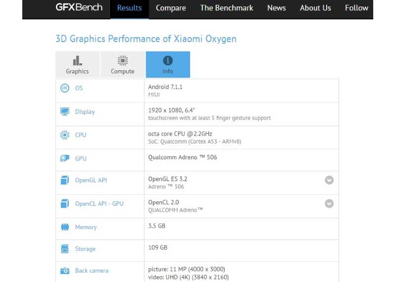
Task: Click the QUALCOMM Adreno subtext
Action: pyautogui.click(x=175, y=210)
